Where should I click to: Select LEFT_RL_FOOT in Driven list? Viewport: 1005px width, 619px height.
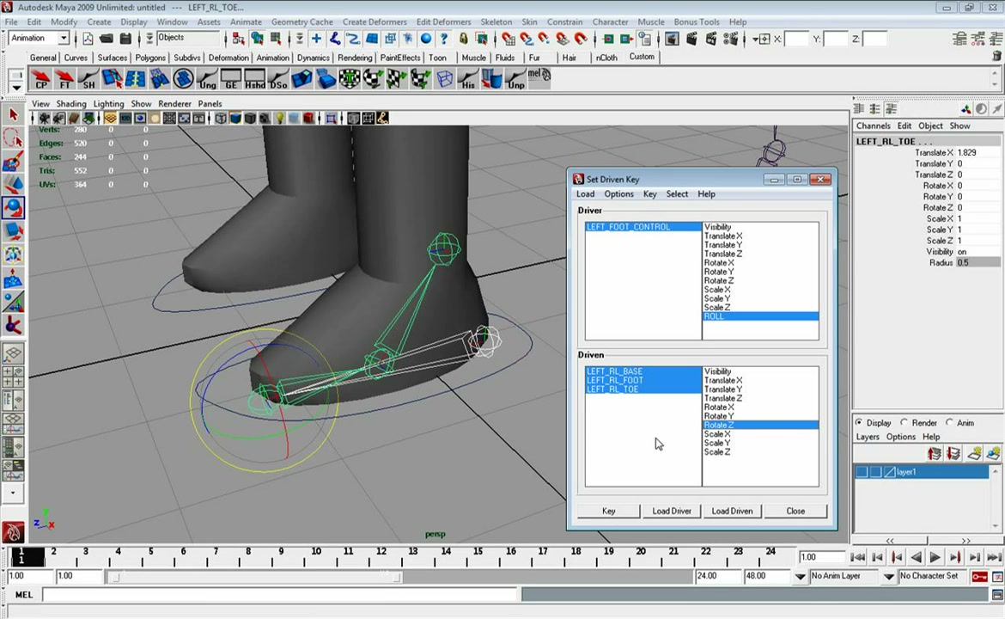pyautogui.click(x=643, y=380)
